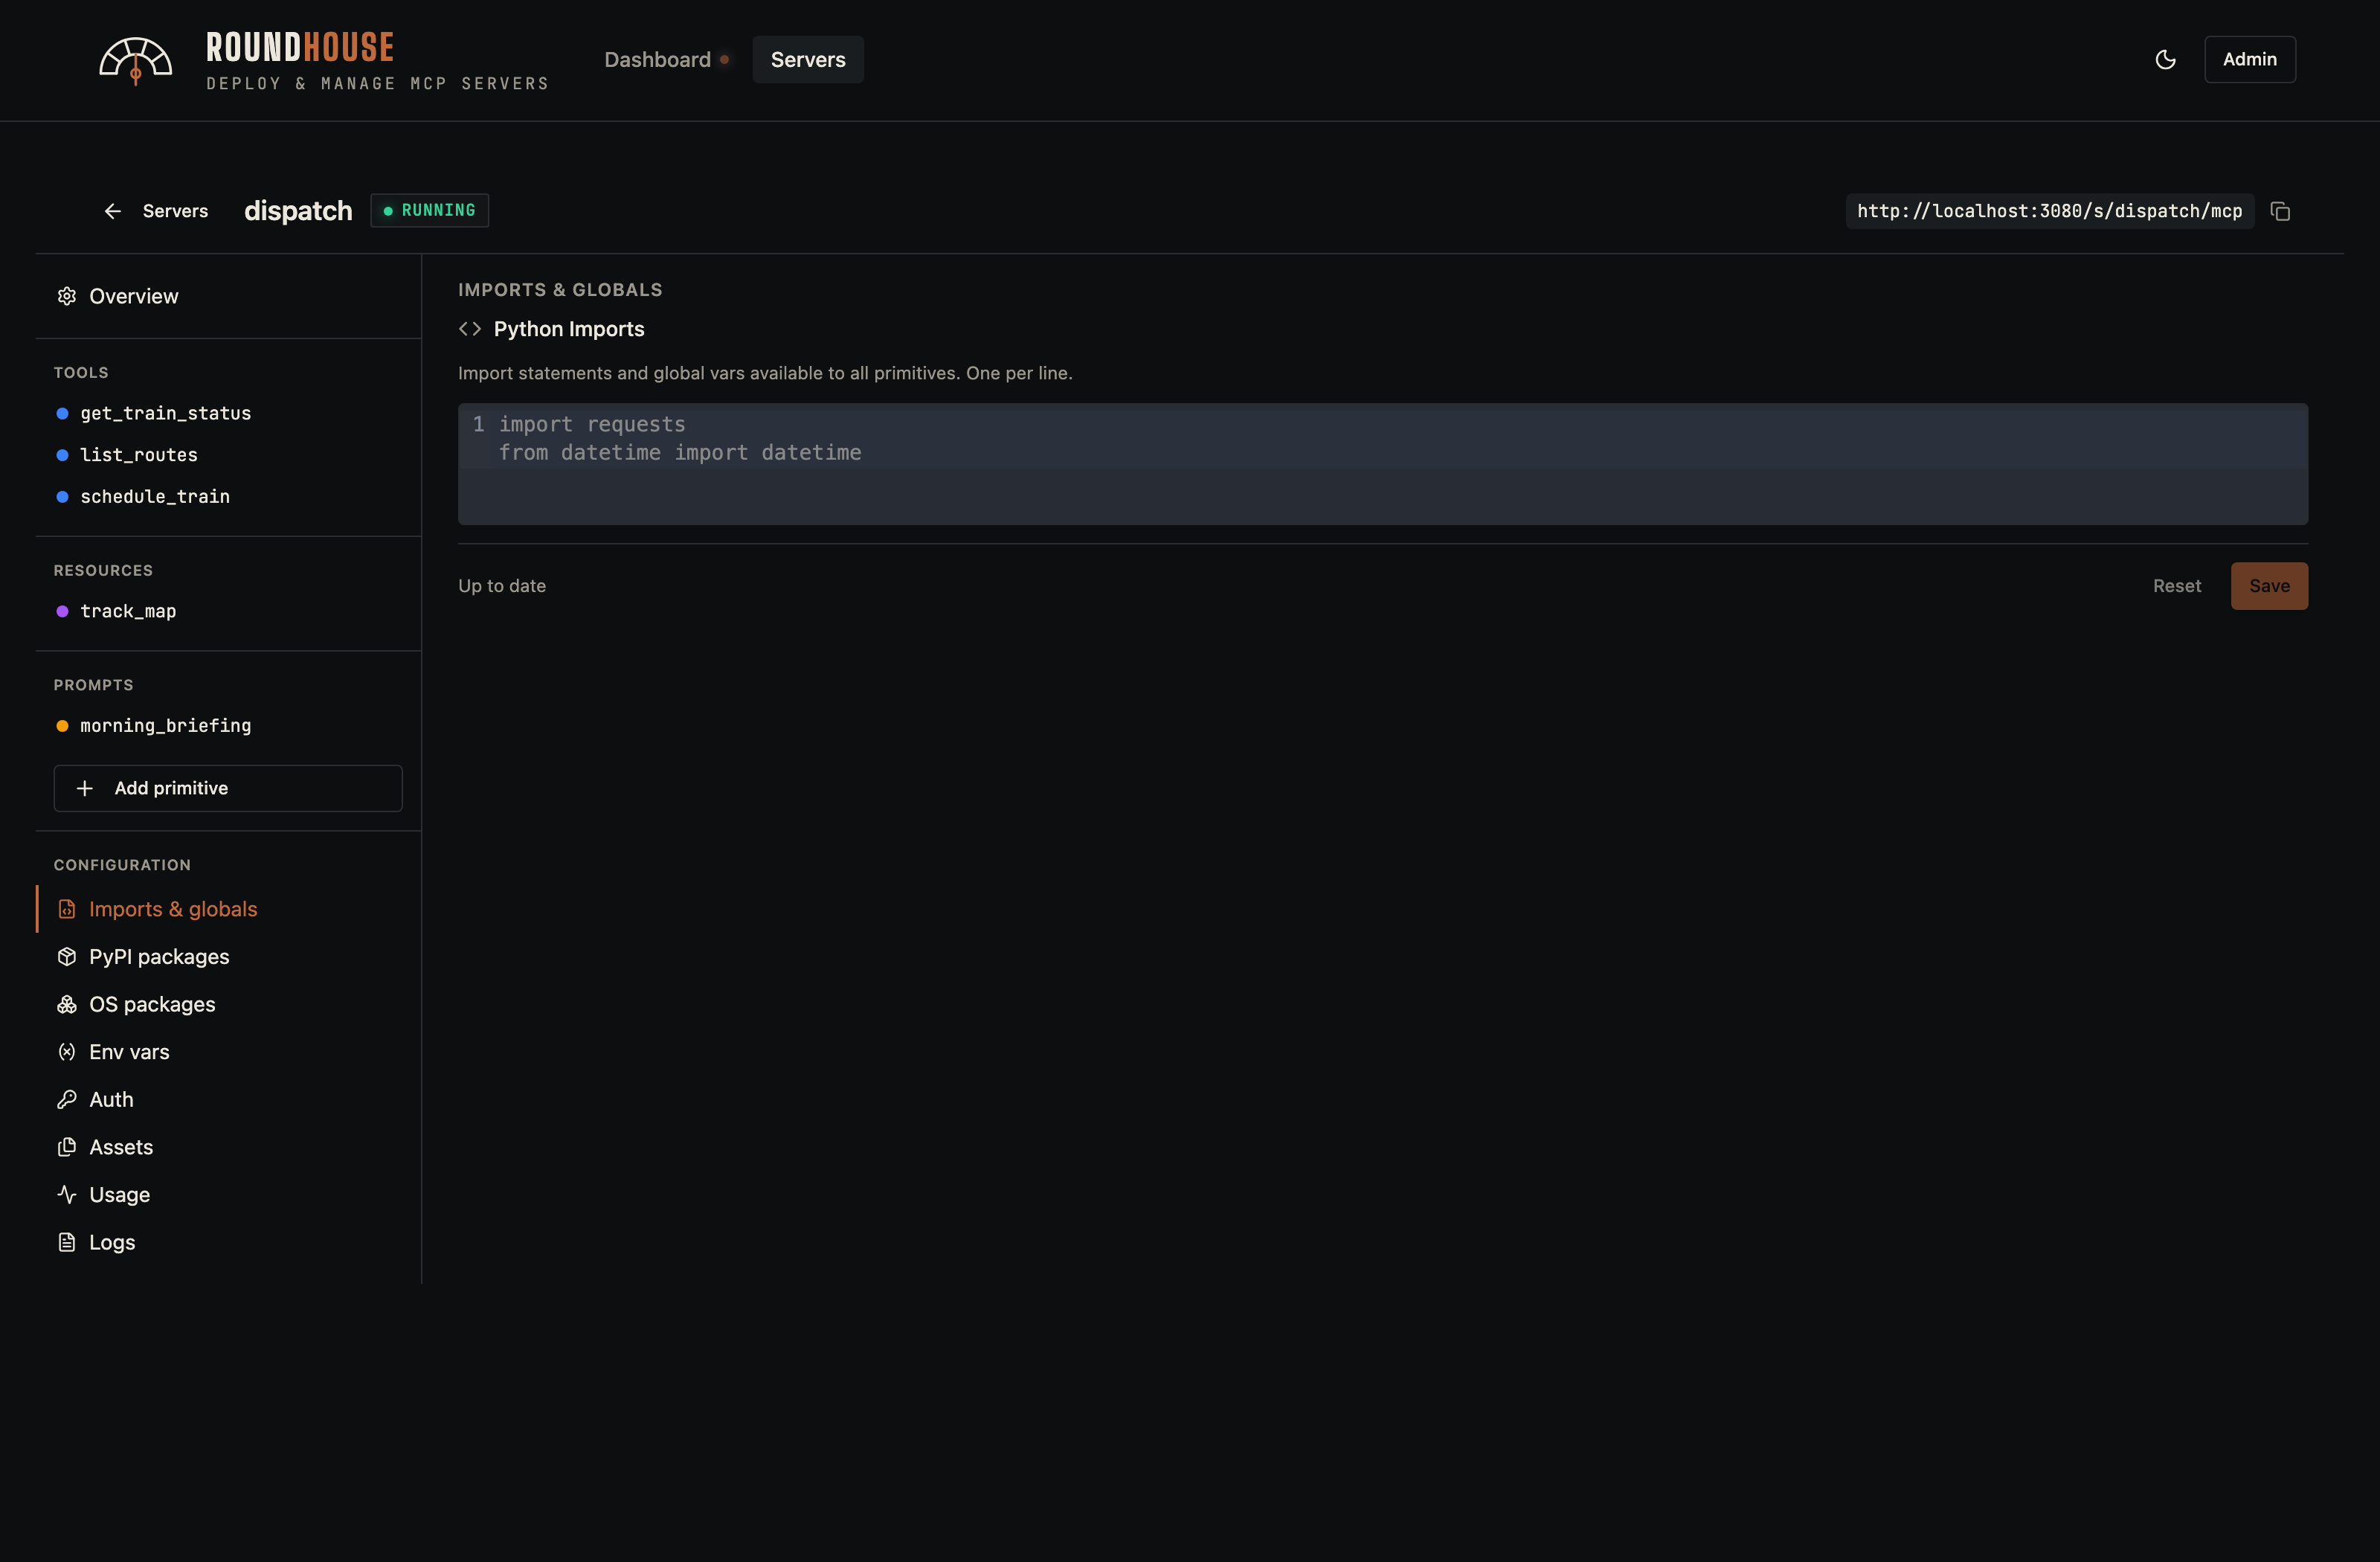
Task: Toggle dark mode moon icon
Action: (2165, 60)
